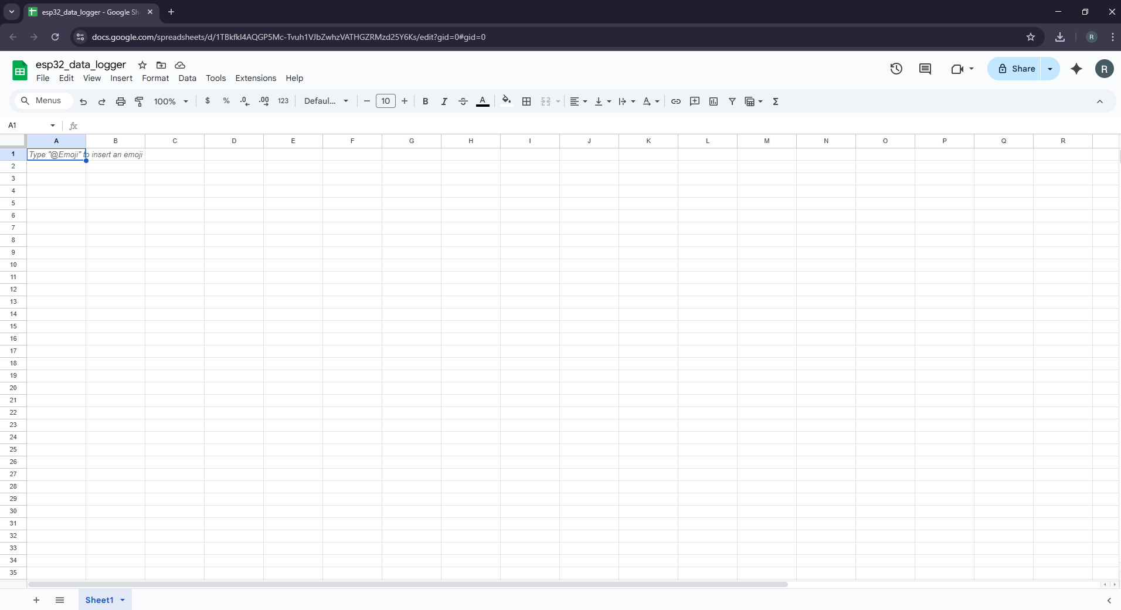Open the comments panel icon

point(925,69)
